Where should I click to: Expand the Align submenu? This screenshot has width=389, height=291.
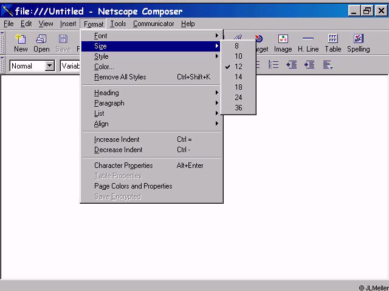pos(151,124)
